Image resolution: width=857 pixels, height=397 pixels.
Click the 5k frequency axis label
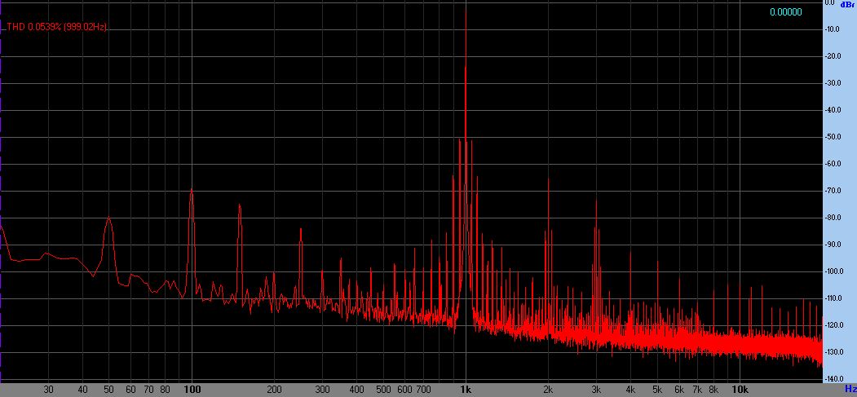(657, 390)
